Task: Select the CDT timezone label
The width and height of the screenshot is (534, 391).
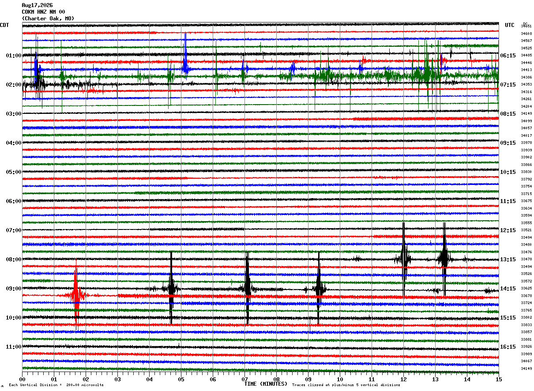Action: [x=4, y=25]
